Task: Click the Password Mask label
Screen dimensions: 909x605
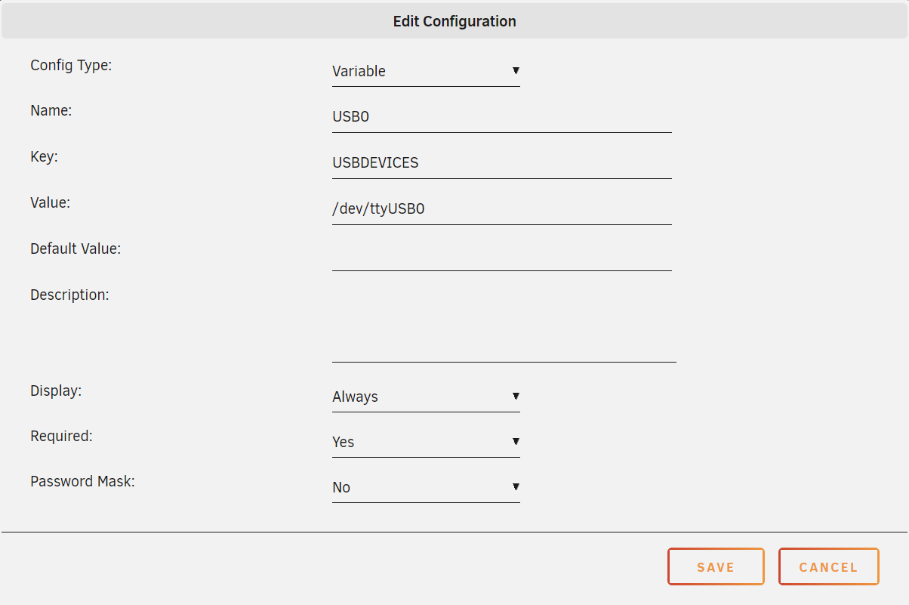Action: (x=82, y=481)
